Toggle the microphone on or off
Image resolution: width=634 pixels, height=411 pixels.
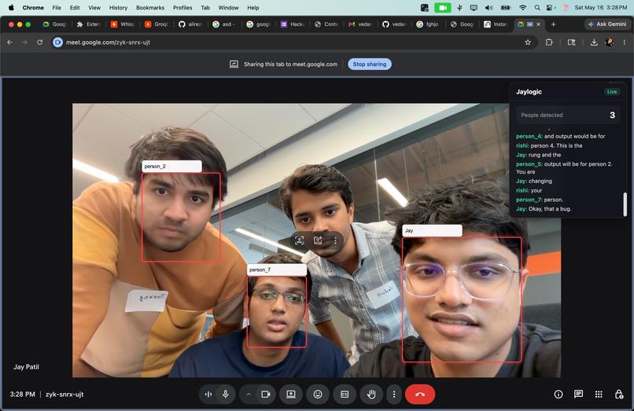click(x=226, y=394)
